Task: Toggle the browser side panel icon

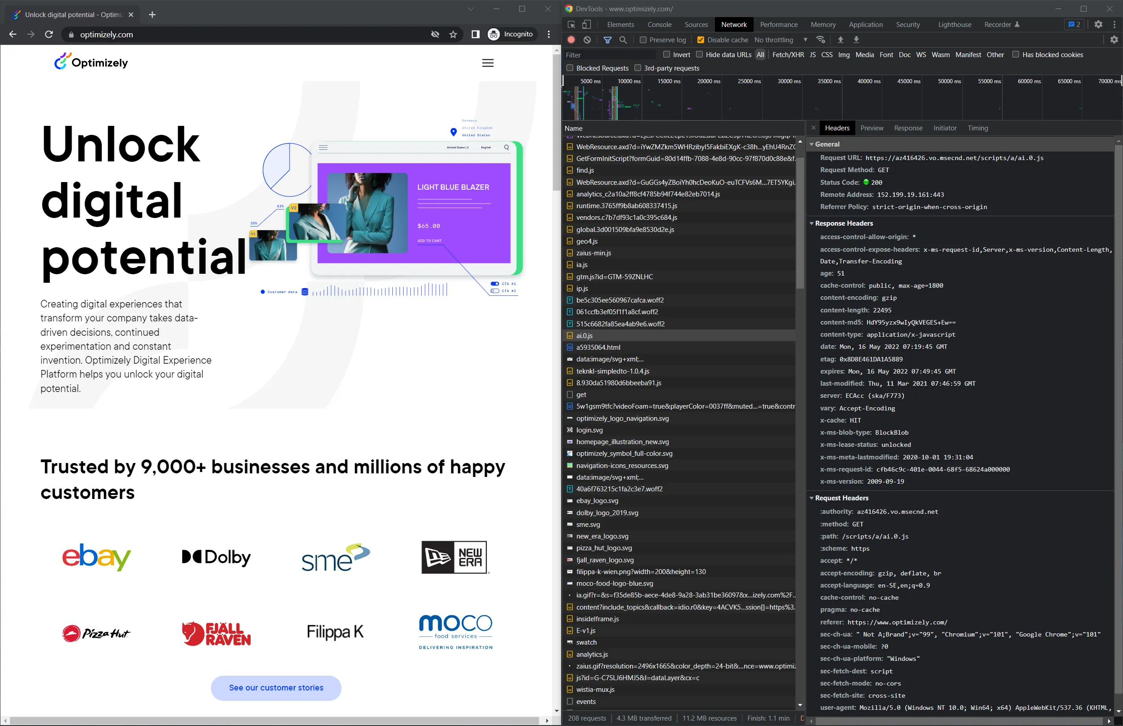Action: (475, 35)
